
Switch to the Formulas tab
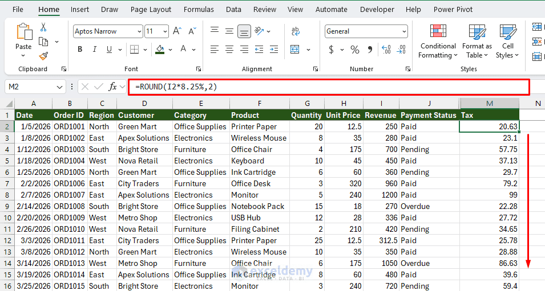coord(199,9)
